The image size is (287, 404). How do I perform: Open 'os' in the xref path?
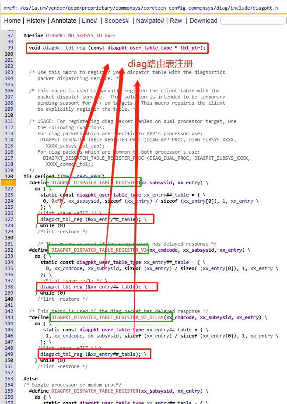pyautogui.click(x=25, y=8)
